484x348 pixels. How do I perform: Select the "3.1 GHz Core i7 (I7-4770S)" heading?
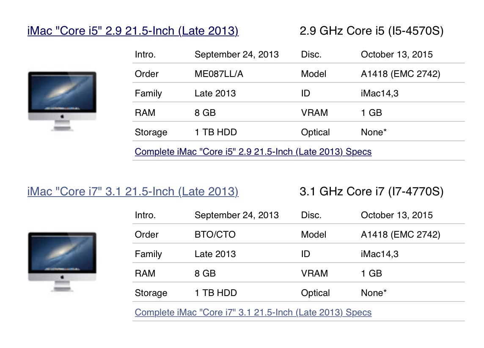pyautogui.click(x=371, y=192)
